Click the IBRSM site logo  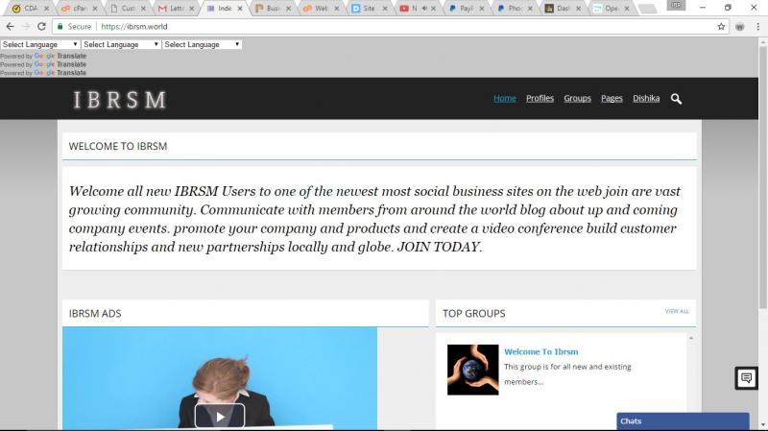click(x=119, y=100)
